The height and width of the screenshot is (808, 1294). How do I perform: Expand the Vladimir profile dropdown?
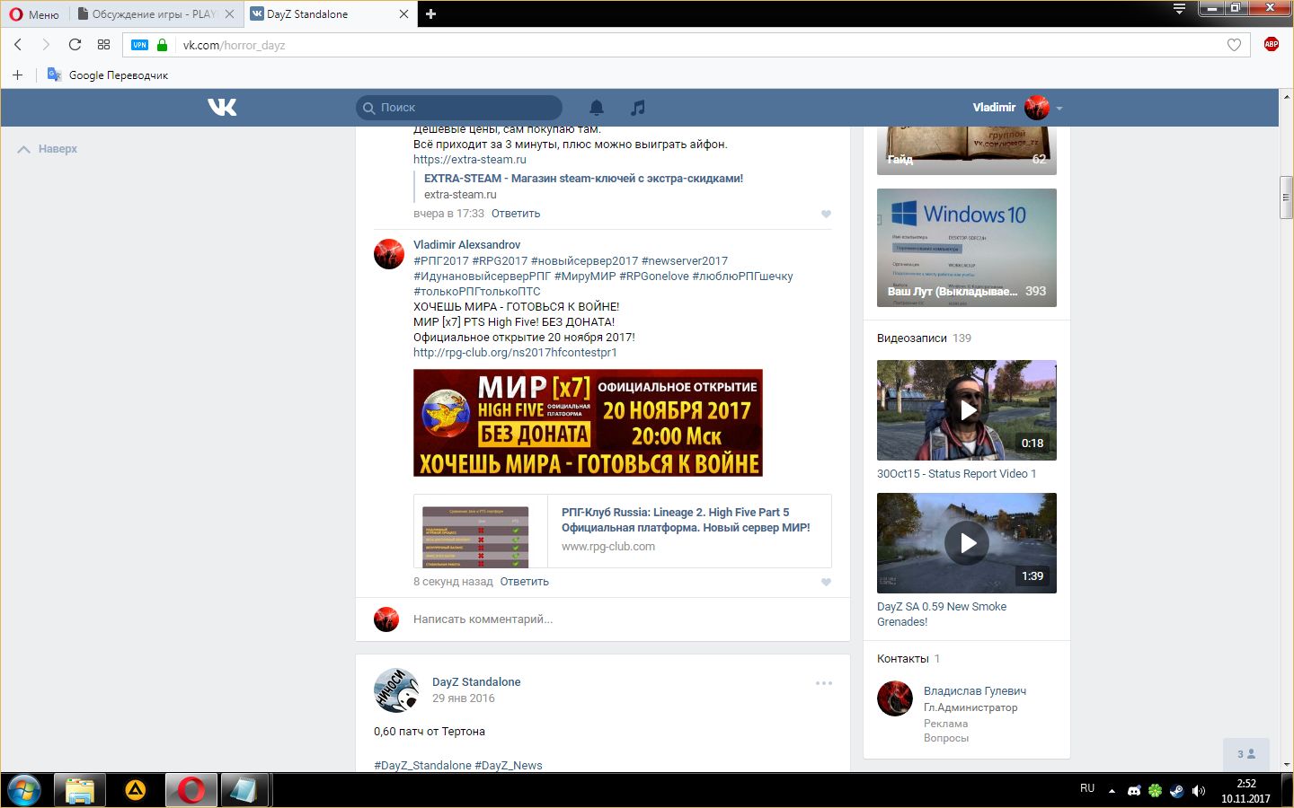coord(1018,108)
